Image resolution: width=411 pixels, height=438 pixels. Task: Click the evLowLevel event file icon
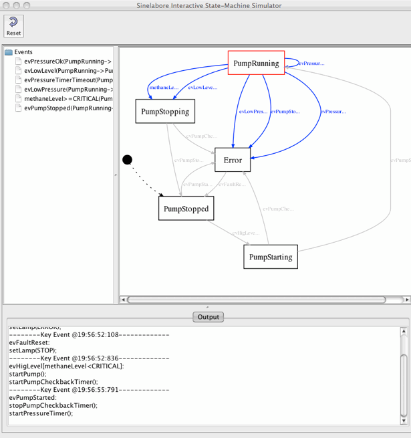18,70
